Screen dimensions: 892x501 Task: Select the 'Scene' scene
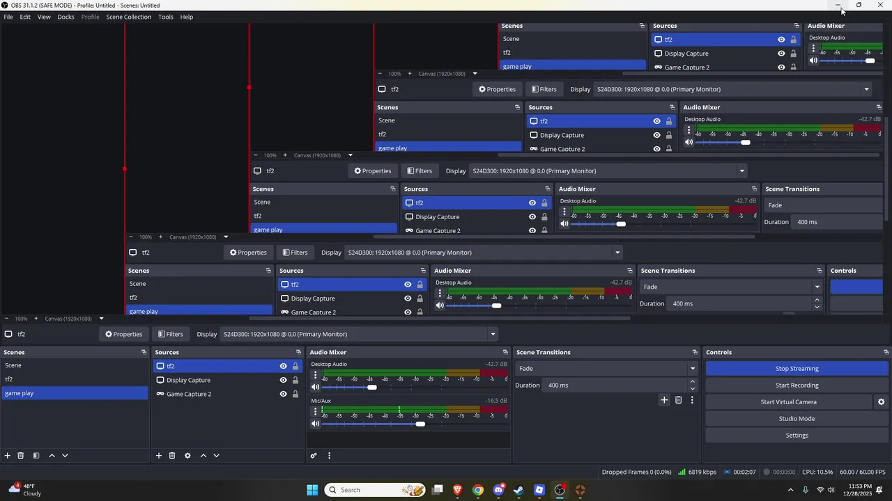click(75, 365)
